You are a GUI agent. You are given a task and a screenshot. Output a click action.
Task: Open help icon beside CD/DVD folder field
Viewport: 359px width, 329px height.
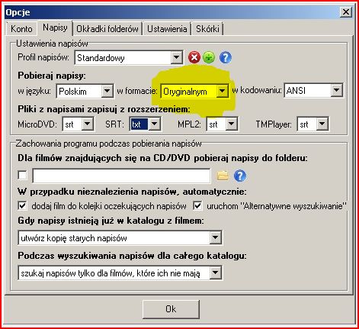point(240,176)
